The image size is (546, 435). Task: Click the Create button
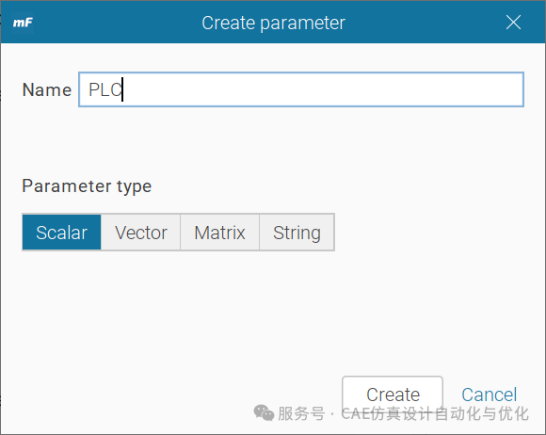pyautogui.click(x=393, y=395)
